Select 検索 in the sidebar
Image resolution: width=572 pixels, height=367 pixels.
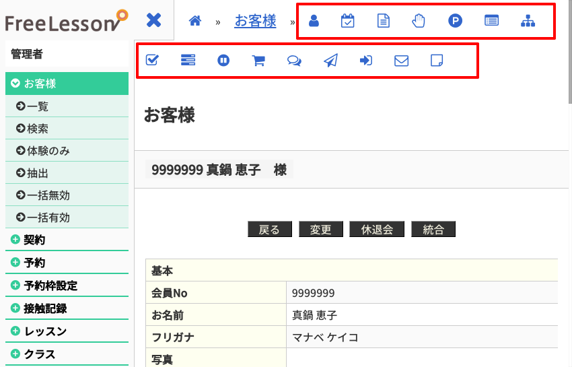click(37, 129)
